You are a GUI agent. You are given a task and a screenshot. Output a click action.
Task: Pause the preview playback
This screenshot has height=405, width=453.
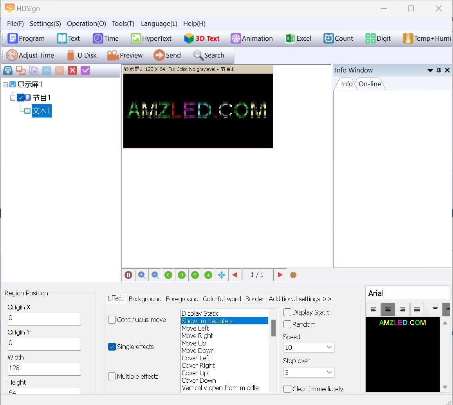128,275
